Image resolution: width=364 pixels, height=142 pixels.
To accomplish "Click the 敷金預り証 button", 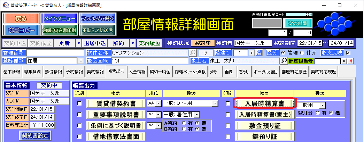I will click(264, 126).
